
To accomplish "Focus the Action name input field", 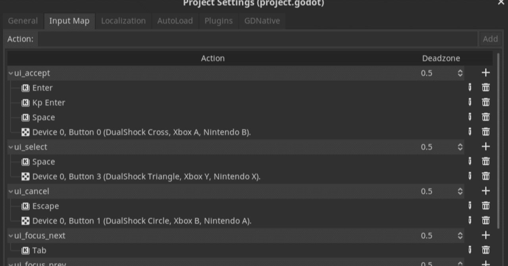I will 257,39.
